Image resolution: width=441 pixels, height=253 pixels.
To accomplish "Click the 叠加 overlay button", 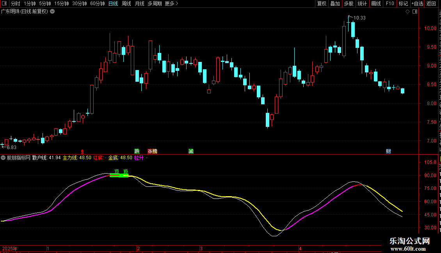I will (x=335, y=4).
